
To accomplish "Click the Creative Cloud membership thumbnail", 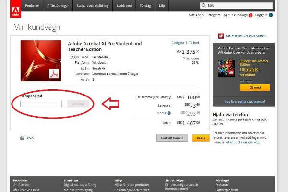I will tap(227, 68).
